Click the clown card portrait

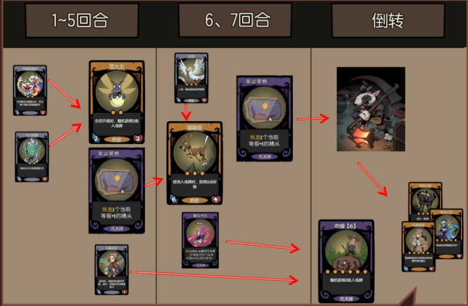[30, 84]
